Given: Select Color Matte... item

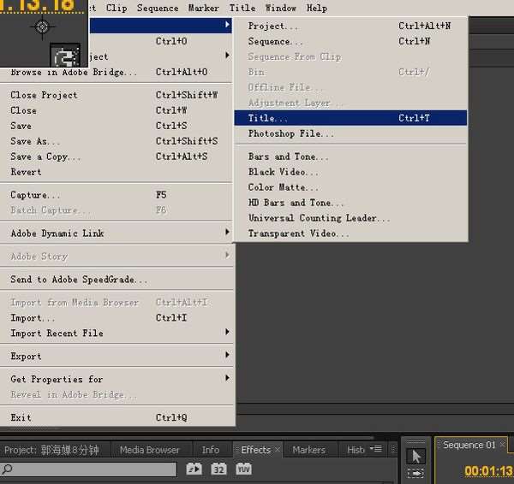Looking at the screenshot, I should point(350,187).
